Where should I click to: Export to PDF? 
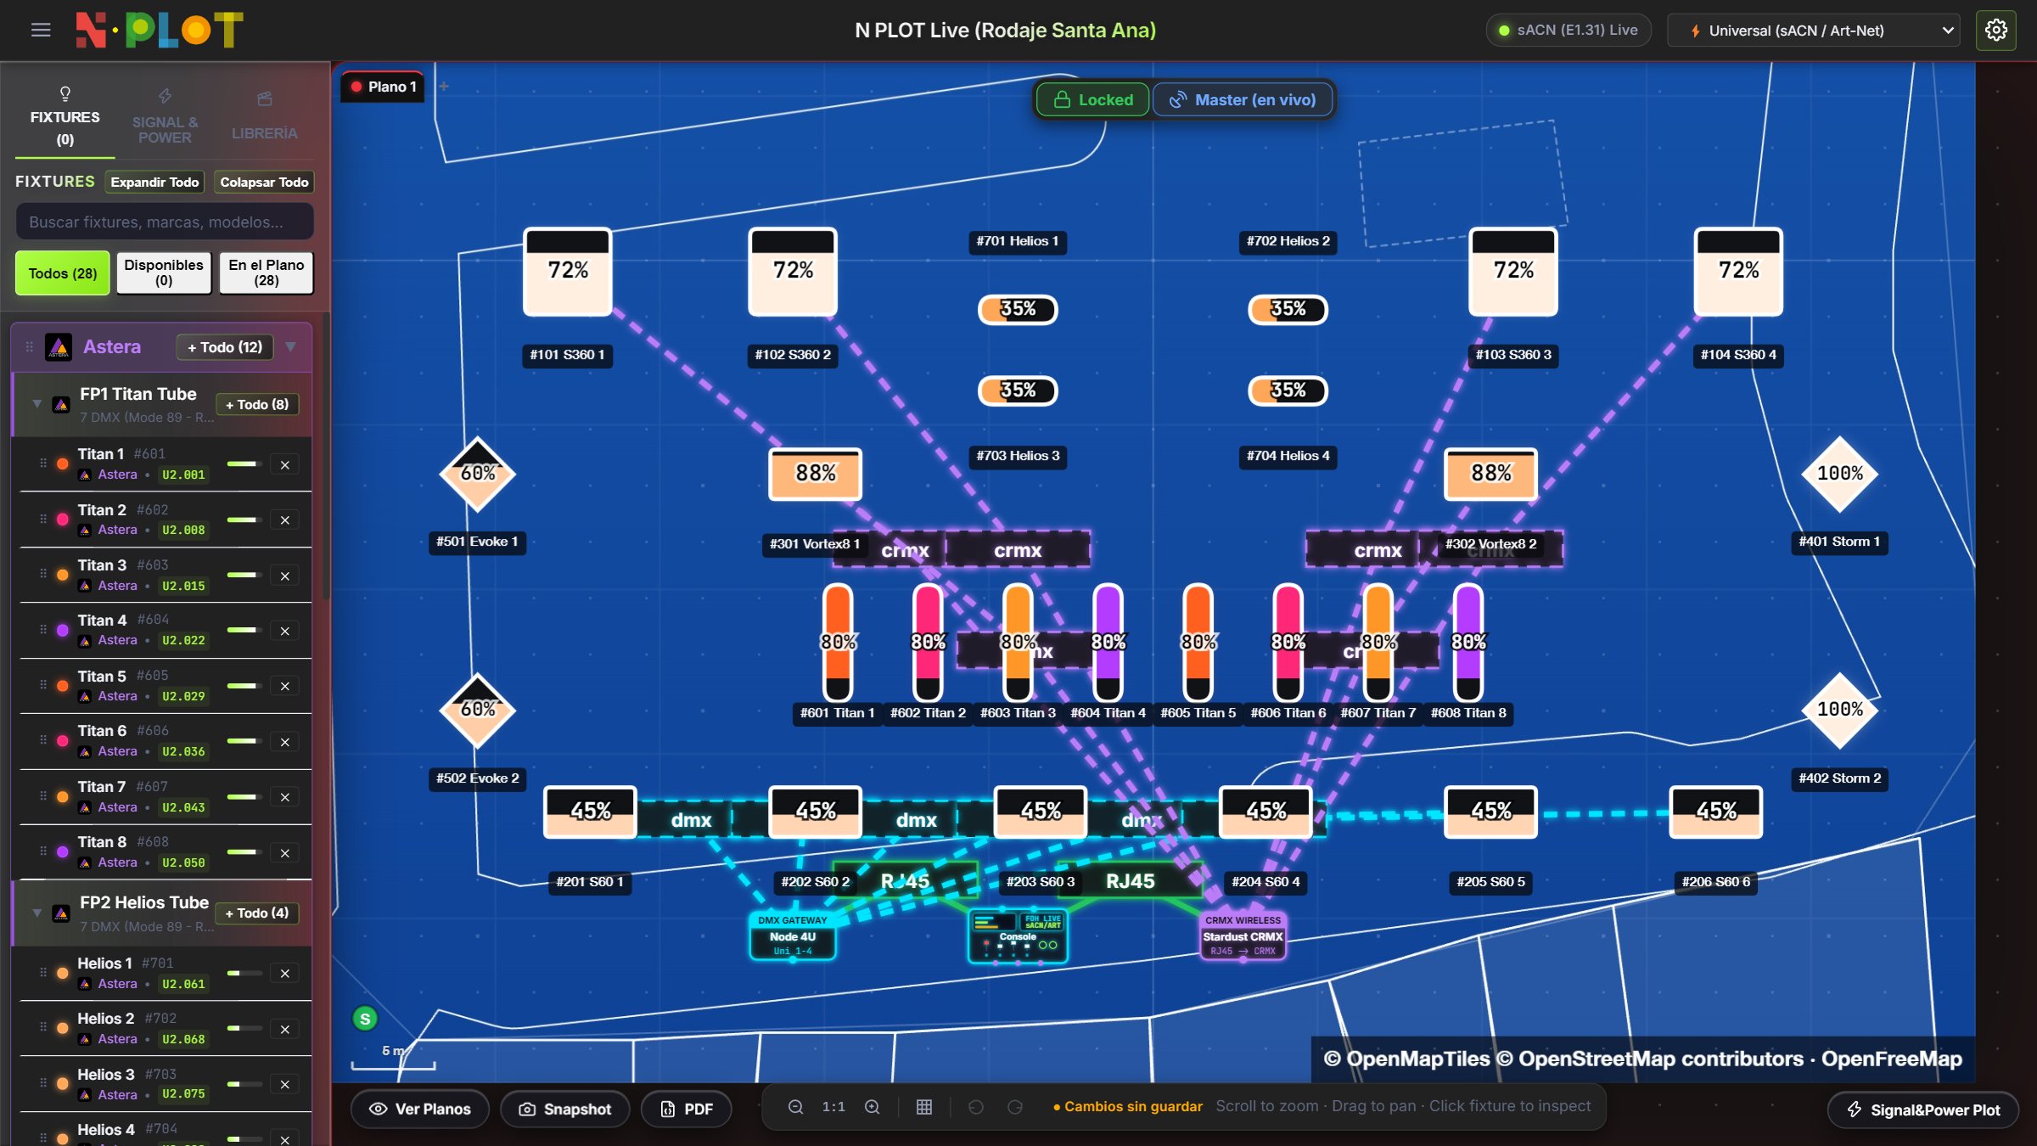tap(686, 1109)
